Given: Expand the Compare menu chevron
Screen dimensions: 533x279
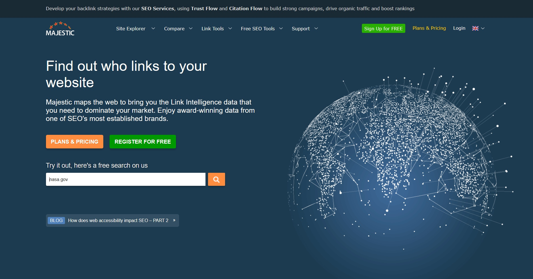Looking at the screenshot, I should (191, 28).
